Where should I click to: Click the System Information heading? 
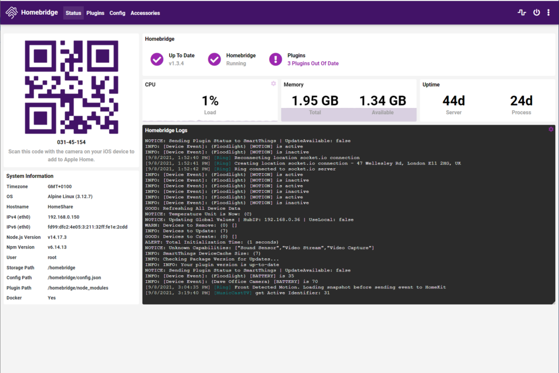pos(29,176)
